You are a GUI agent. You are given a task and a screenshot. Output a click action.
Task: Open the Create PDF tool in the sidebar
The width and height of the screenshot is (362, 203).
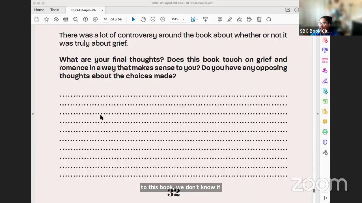(x=325, y=40)
